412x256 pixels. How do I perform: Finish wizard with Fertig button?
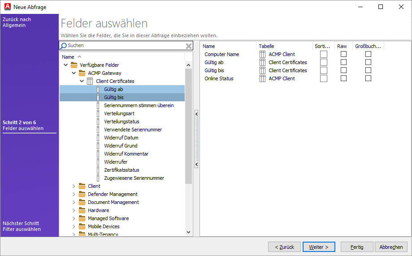coord(357,247)
